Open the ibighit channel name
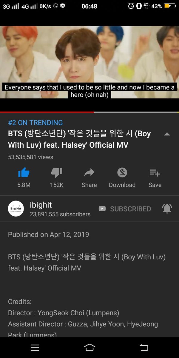This screenshot has height=358, width=179. [x=41, y=205]
